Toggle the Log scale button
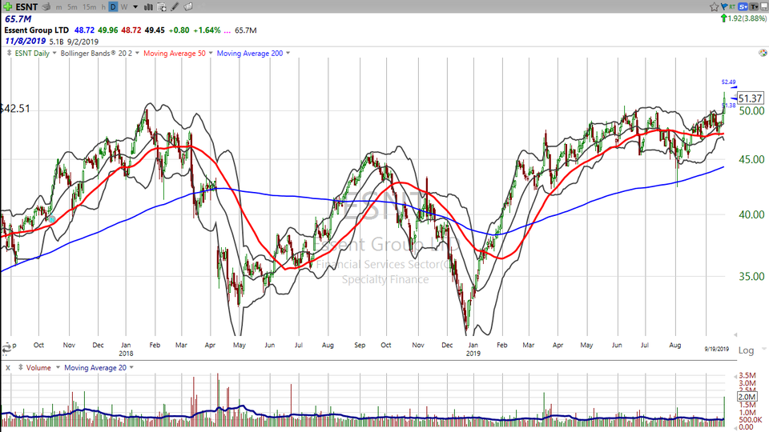The width and height of the screenshot is (769, 432). click(x=745, y=350)
